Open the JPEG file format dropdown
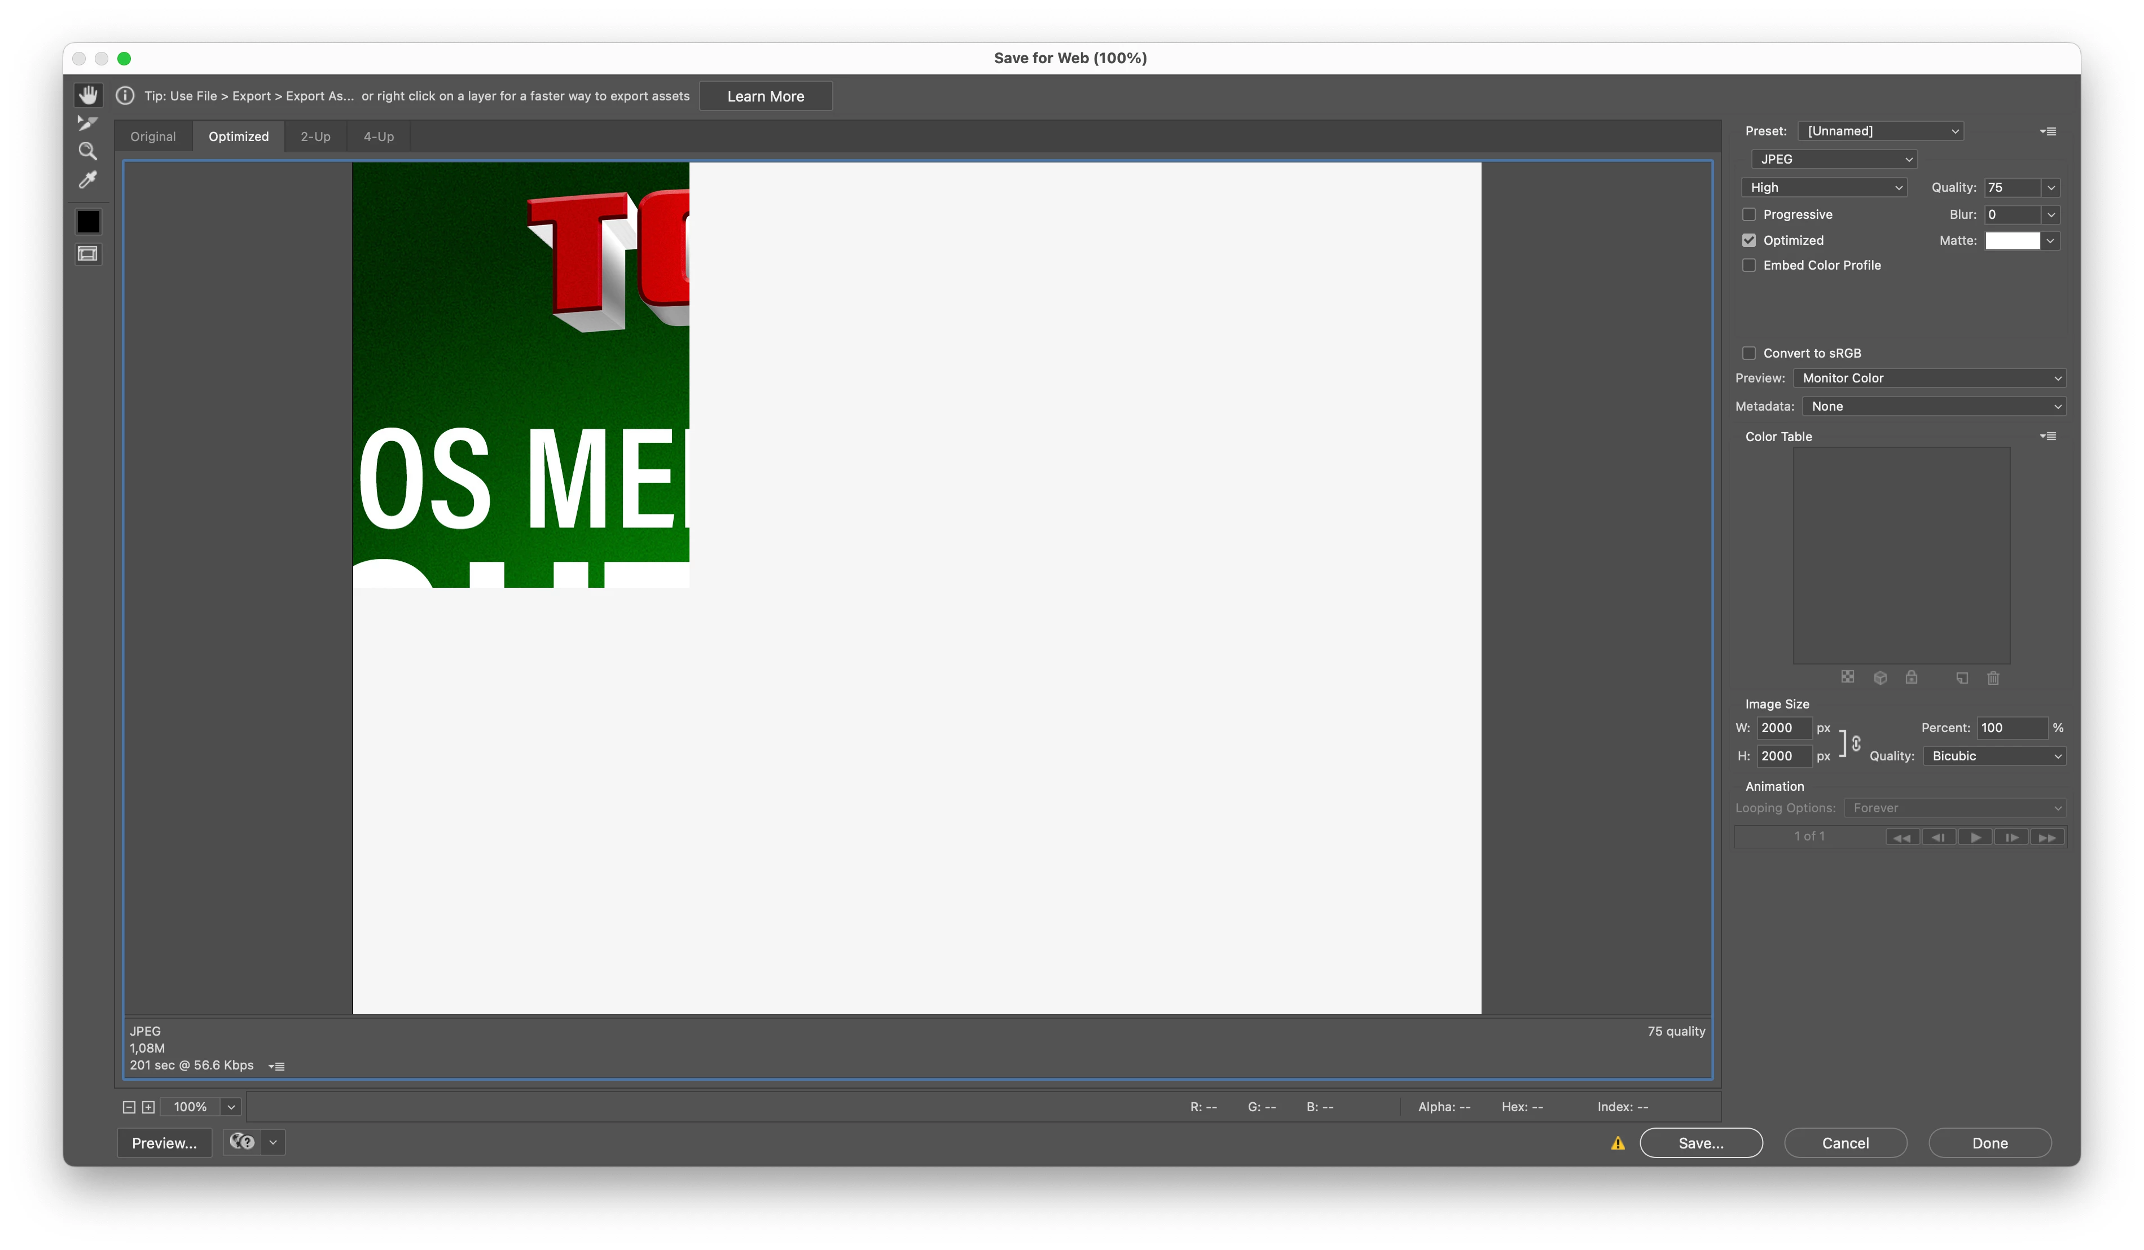The width and height of the screenshot is (2144, 1250). click(x=1834, y=159)
